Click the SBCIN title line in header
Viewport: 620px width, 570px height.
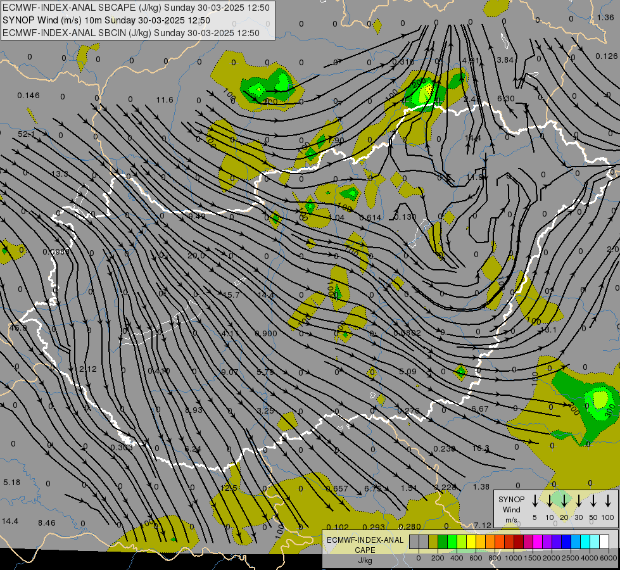pos(131,33)
